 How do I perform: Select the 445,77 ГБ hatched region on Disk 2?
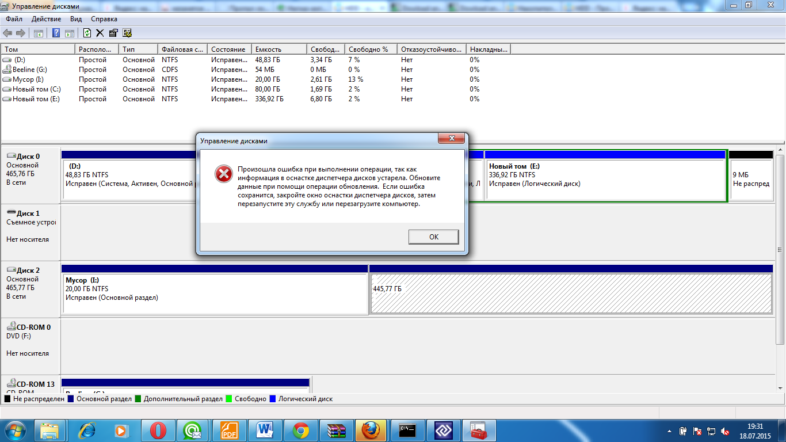click(x=570, y=294)
